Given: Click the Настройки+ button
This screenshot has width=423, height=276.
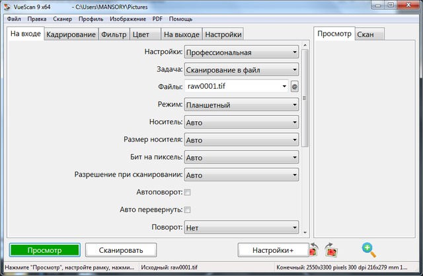Looking at the screenshot, I should coord(272,250).
